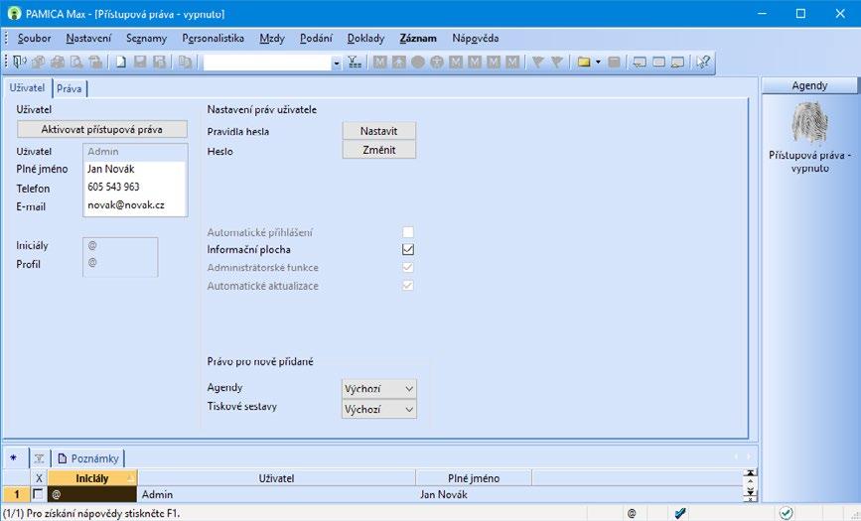Click the second funnel filter icon
This screenshot has width=861, height=521.
click(x=557, y=63)
